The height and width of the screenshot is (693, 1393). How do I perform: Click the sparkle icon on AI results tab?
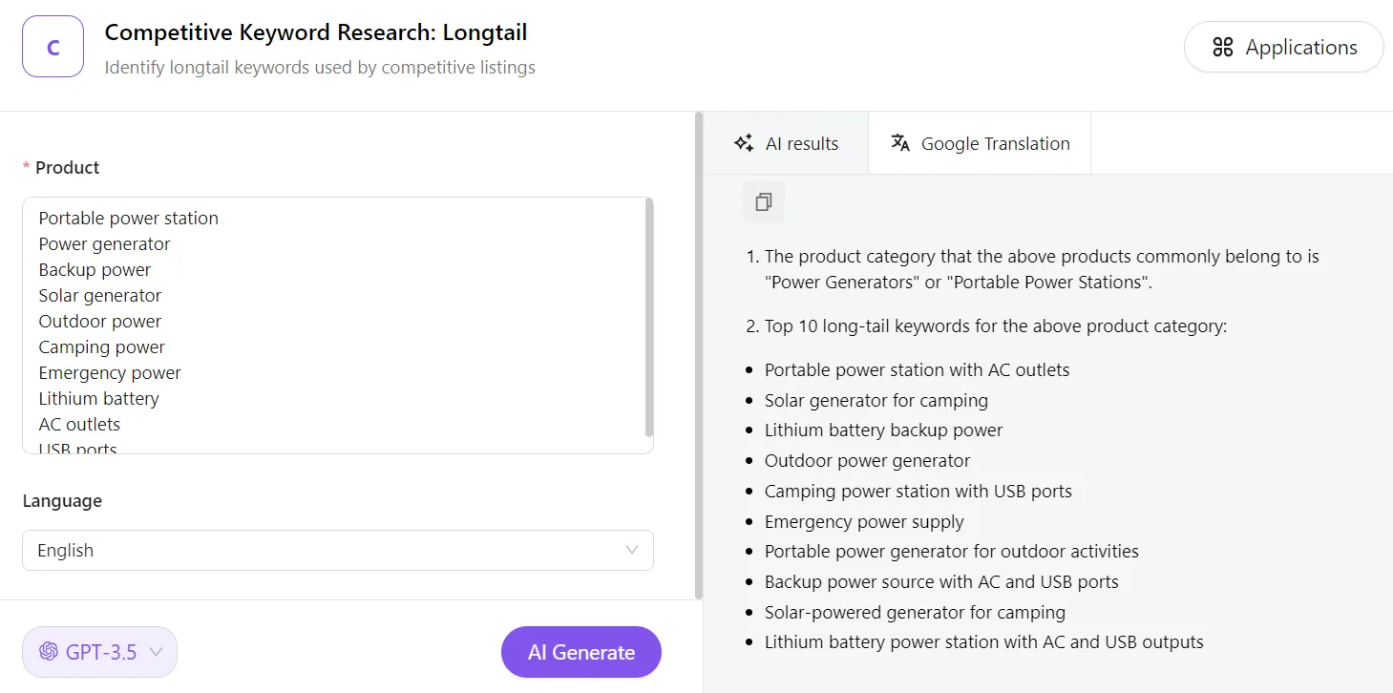click(744, 143)
